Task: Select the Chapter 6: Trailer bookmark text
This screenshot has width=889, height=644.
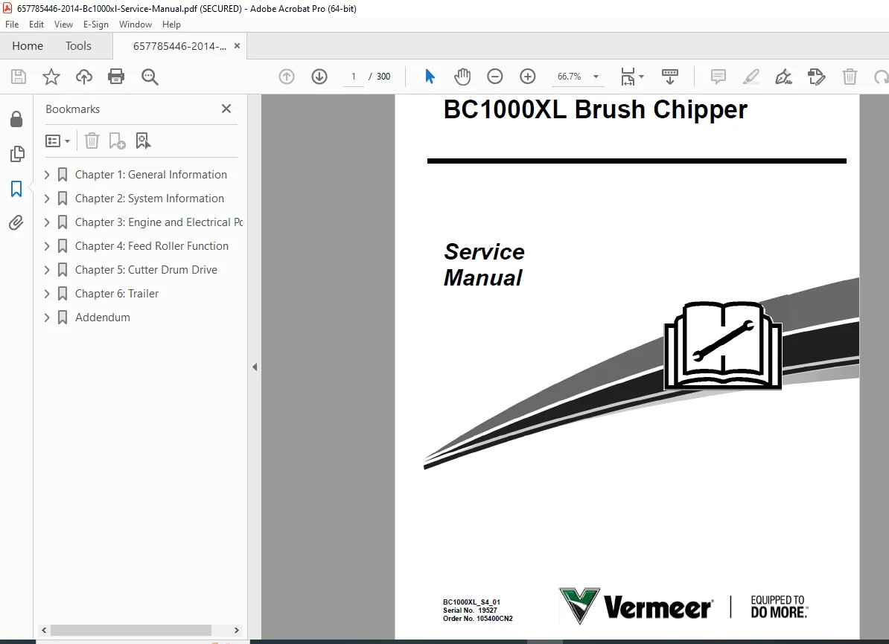Action: pyautogui.click(x=117, y=294)
